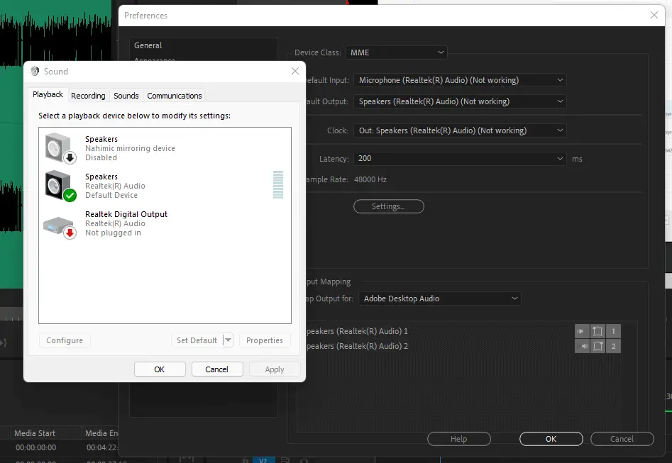Click the Sound dialog title bar icon
Image resolution: width=672 pixels, height=463 pixels.
[35, 71]
